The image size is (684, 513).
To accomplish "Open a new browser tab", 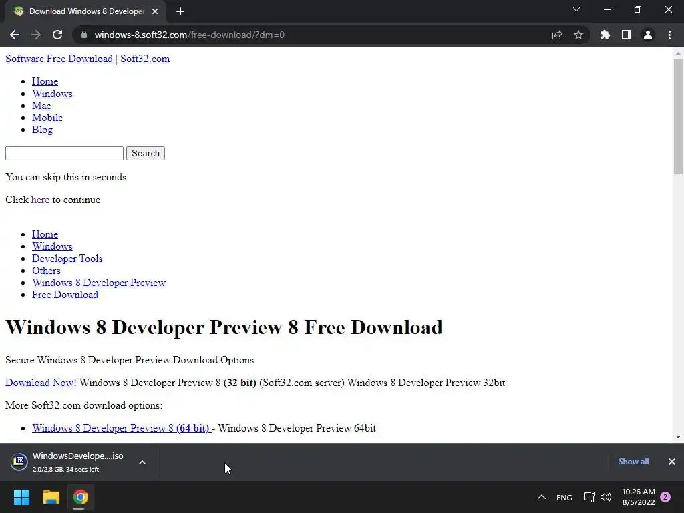I will point(180,11).
